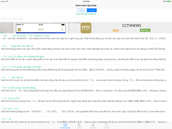Tap the Toàn bộ ngữ pháp N5 heading
172x129 pixels.
[86, 14]
